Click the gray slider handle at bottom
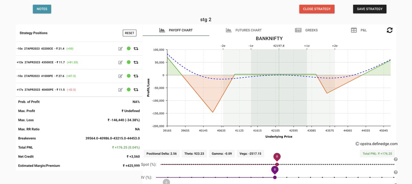Viewport: 412px width, 184px height. (167, 182)
